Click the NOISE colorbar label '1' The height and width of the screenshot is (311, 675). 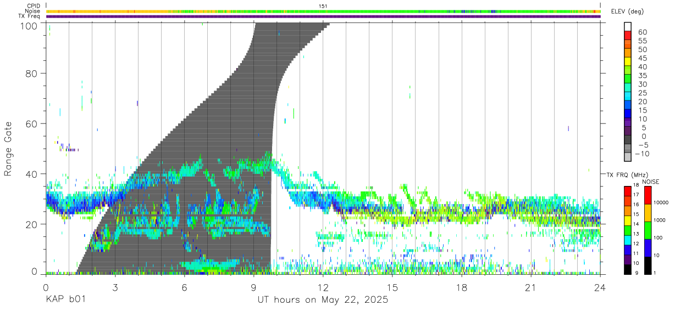point(655,273)
